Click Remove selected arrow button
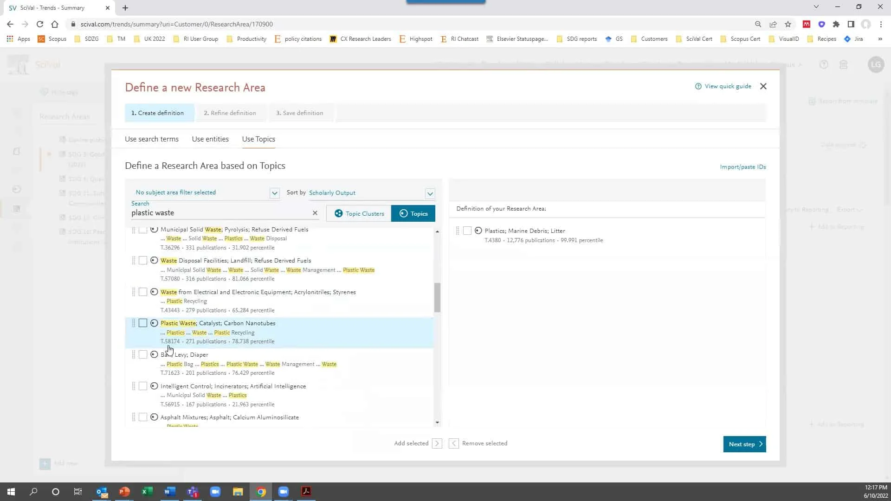Image resolution: width=891 pixels, height=501 pixels. [x=454, y=443]
